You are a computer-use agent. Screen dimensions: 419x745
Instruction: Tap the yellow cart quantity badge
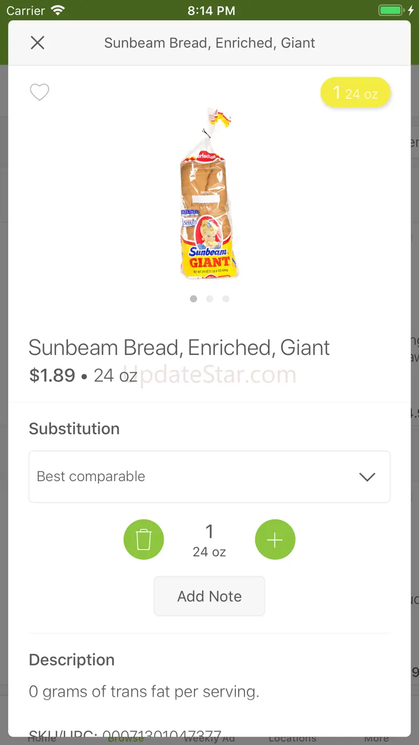click(355, 93)
